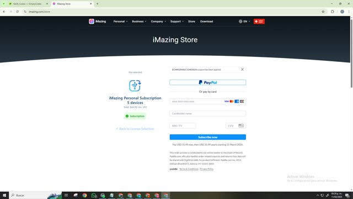Open the EN language selector
Screen dimensions: 353x199
click(x=244, y=22)
